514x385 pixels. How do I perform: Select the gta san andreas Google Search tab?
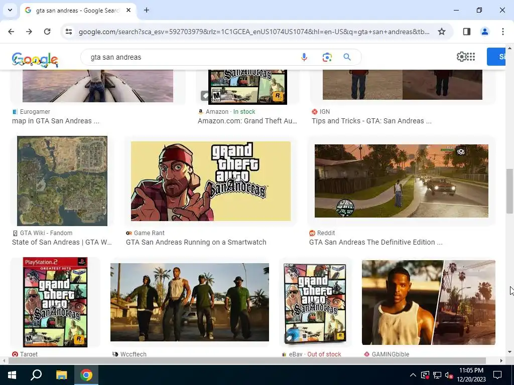point(79,10)
